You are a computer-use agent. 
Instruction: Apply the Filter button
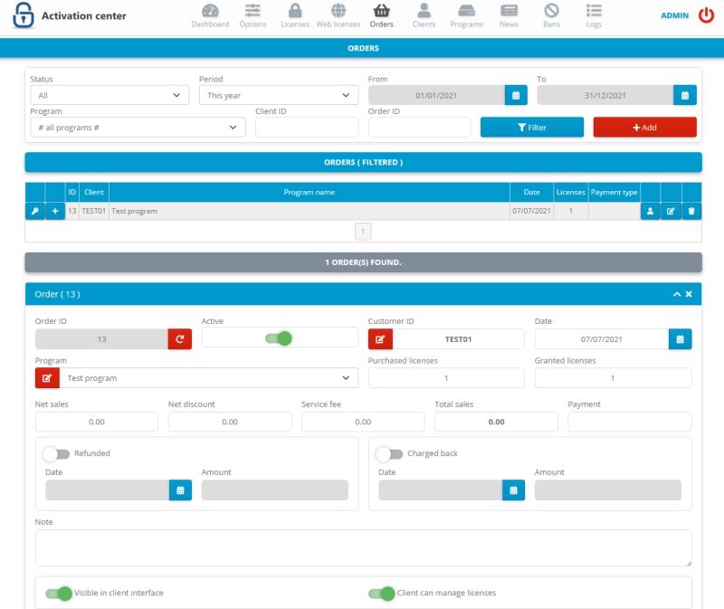pos(532,127)
